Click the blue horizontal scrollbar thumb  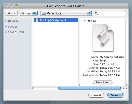[x=90, y=88]
